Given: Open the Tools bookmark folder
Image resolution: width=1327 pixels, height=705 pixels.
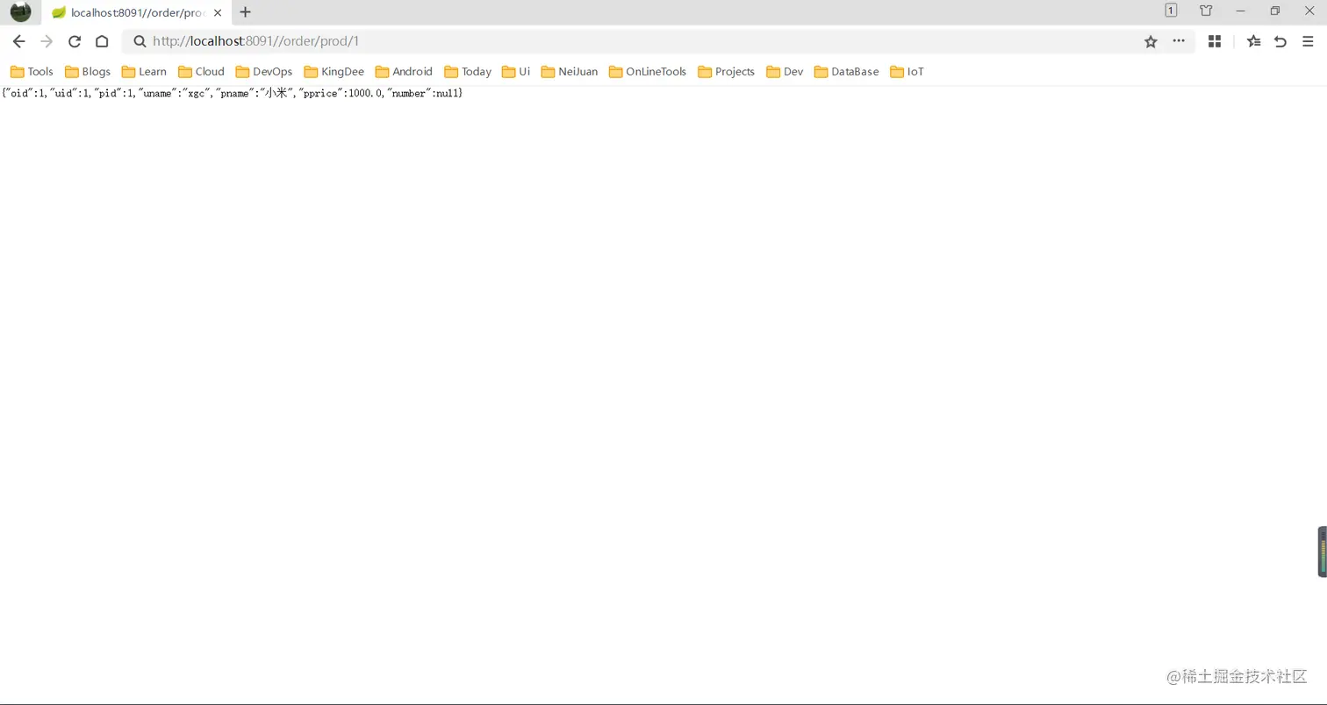Looking at the screenshot, I should (32, 72).
